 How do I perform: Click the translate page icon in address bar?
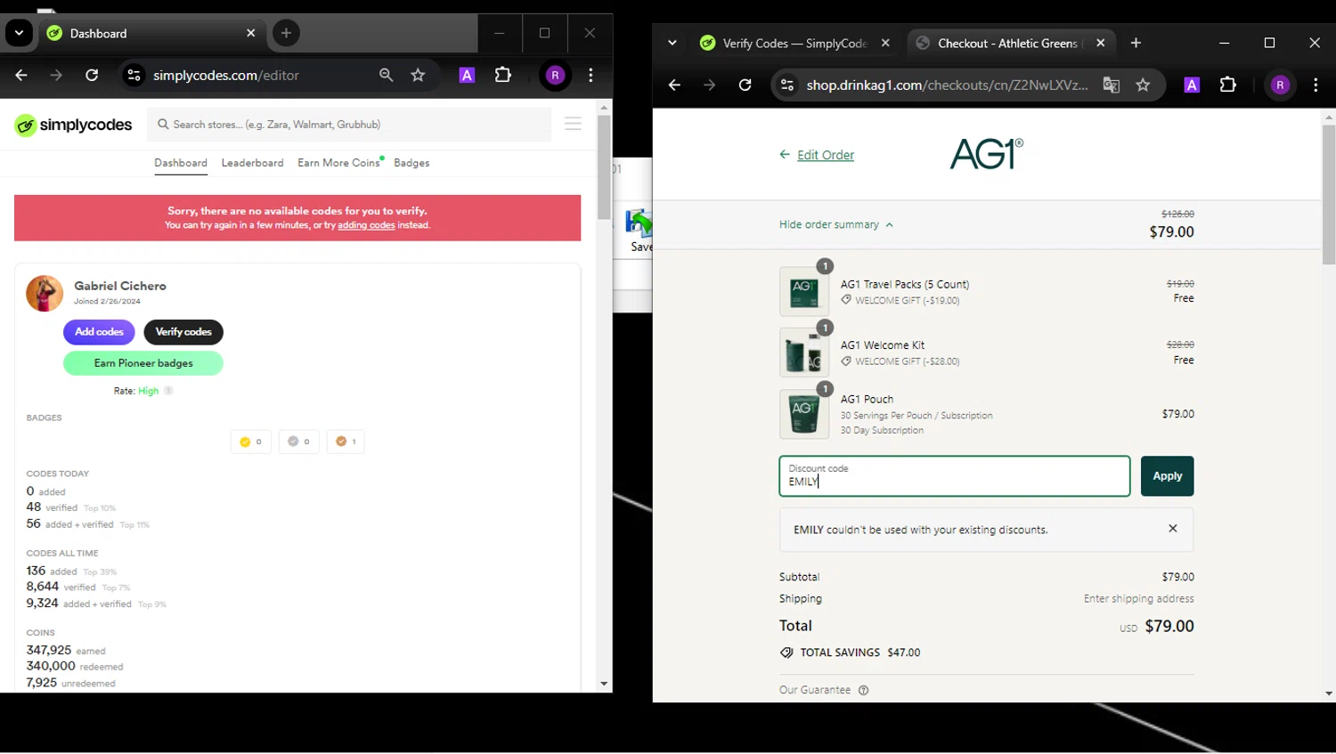click(1111, 85)
